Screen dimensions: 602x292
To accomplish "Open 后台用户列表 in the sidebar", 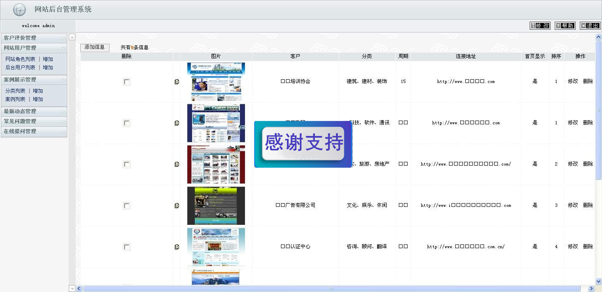I will (20, 68).
